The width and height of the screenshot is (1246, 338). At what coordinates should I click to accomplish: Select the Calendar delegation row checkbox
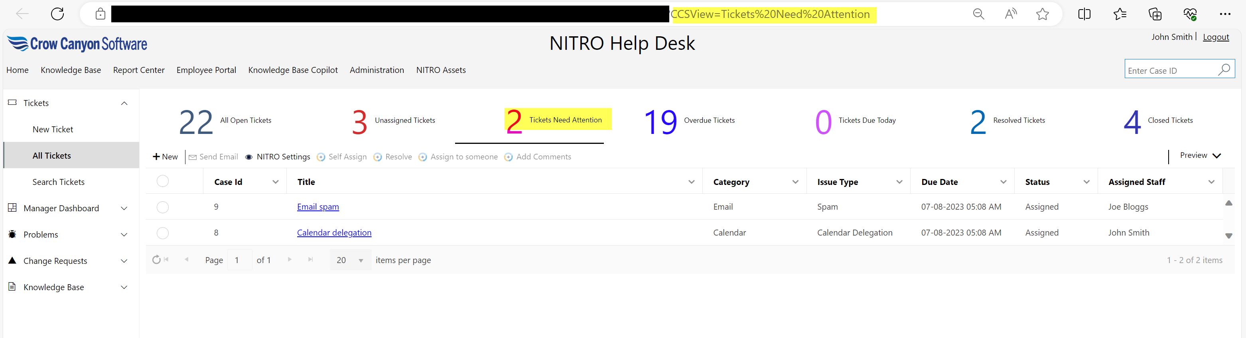coord(162,233)
